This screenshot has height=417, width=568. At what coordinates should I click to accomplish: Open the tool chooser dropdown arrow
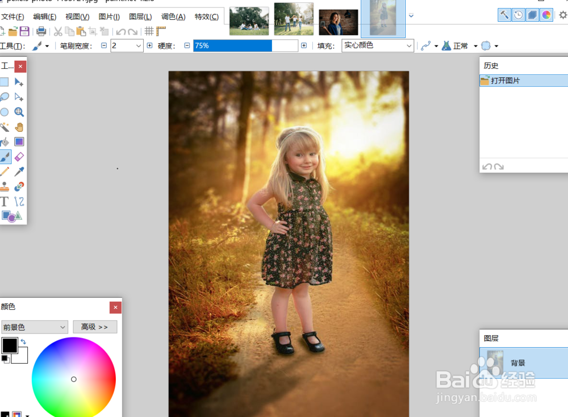tap(47, 46)
